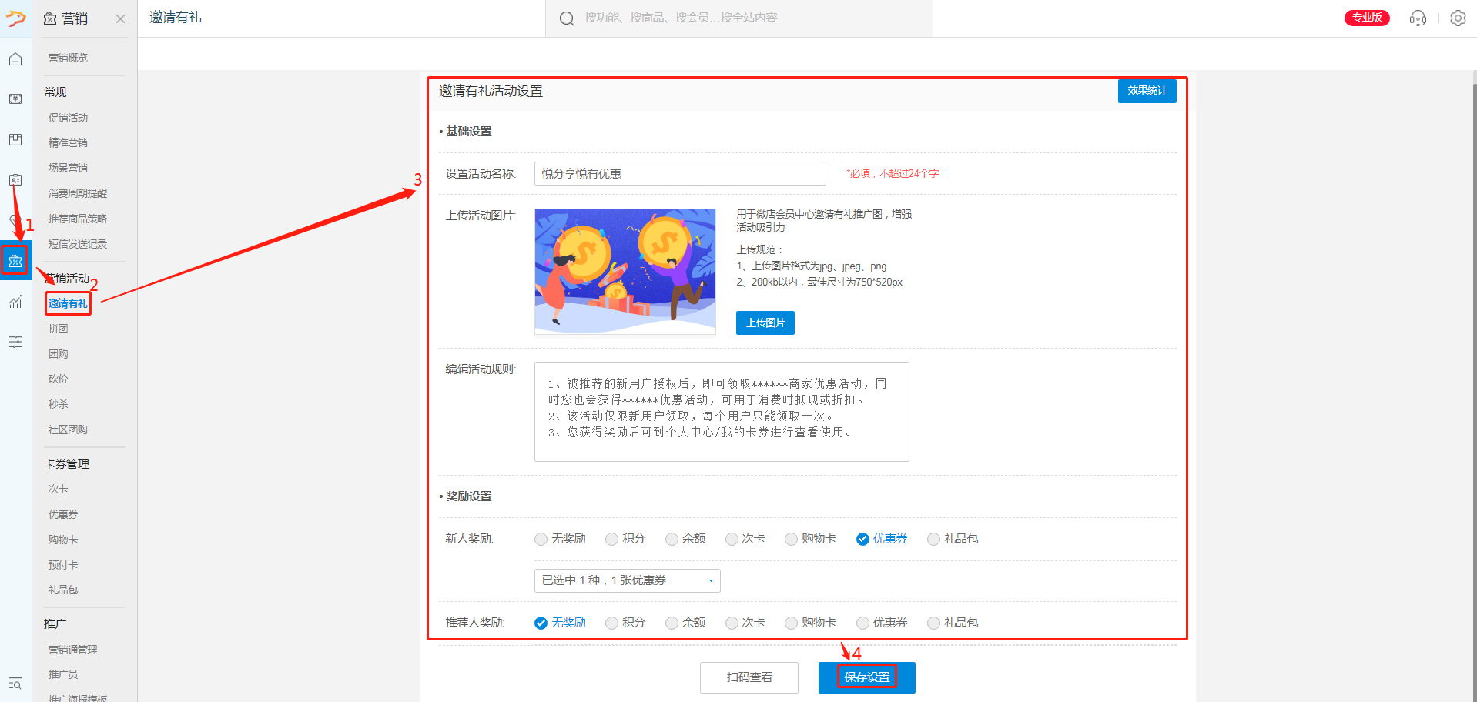1477x702 pixels.
Task: Open customer service headset icon
Action: [x=1418, y=18]
